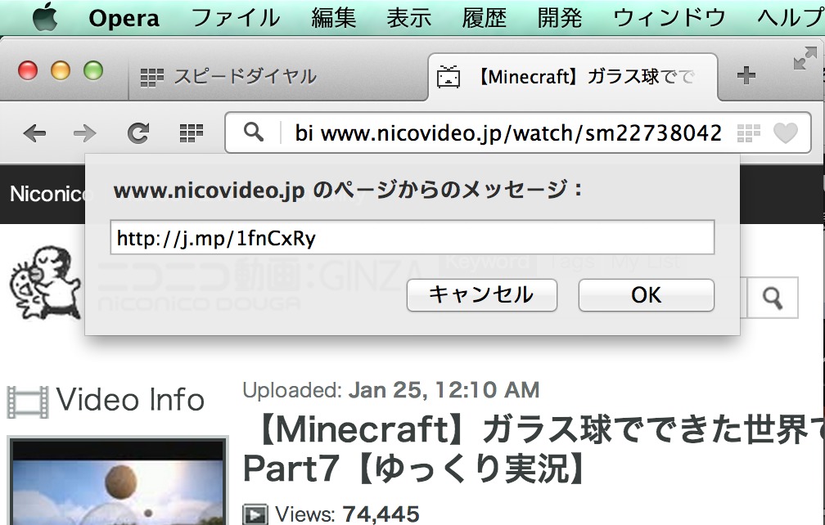Open the 表示 menu
The image size is (825, 525).
[x=409, y=18]
